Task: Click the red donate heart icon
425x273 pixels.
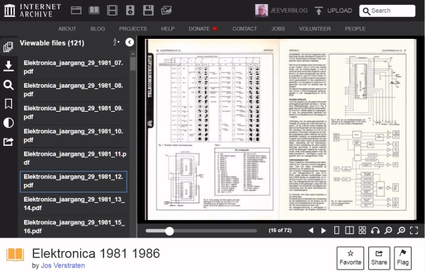Action: pyautogui.click(x=215, y=29)
